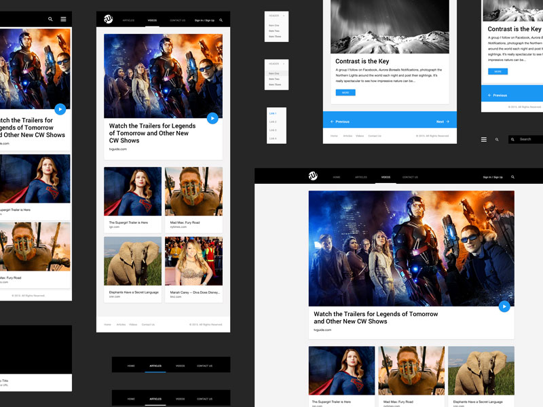This screenshot has width=543, height=407.
Task: Open the hamburger menu in the mobile header
Action: coord(63,19)
